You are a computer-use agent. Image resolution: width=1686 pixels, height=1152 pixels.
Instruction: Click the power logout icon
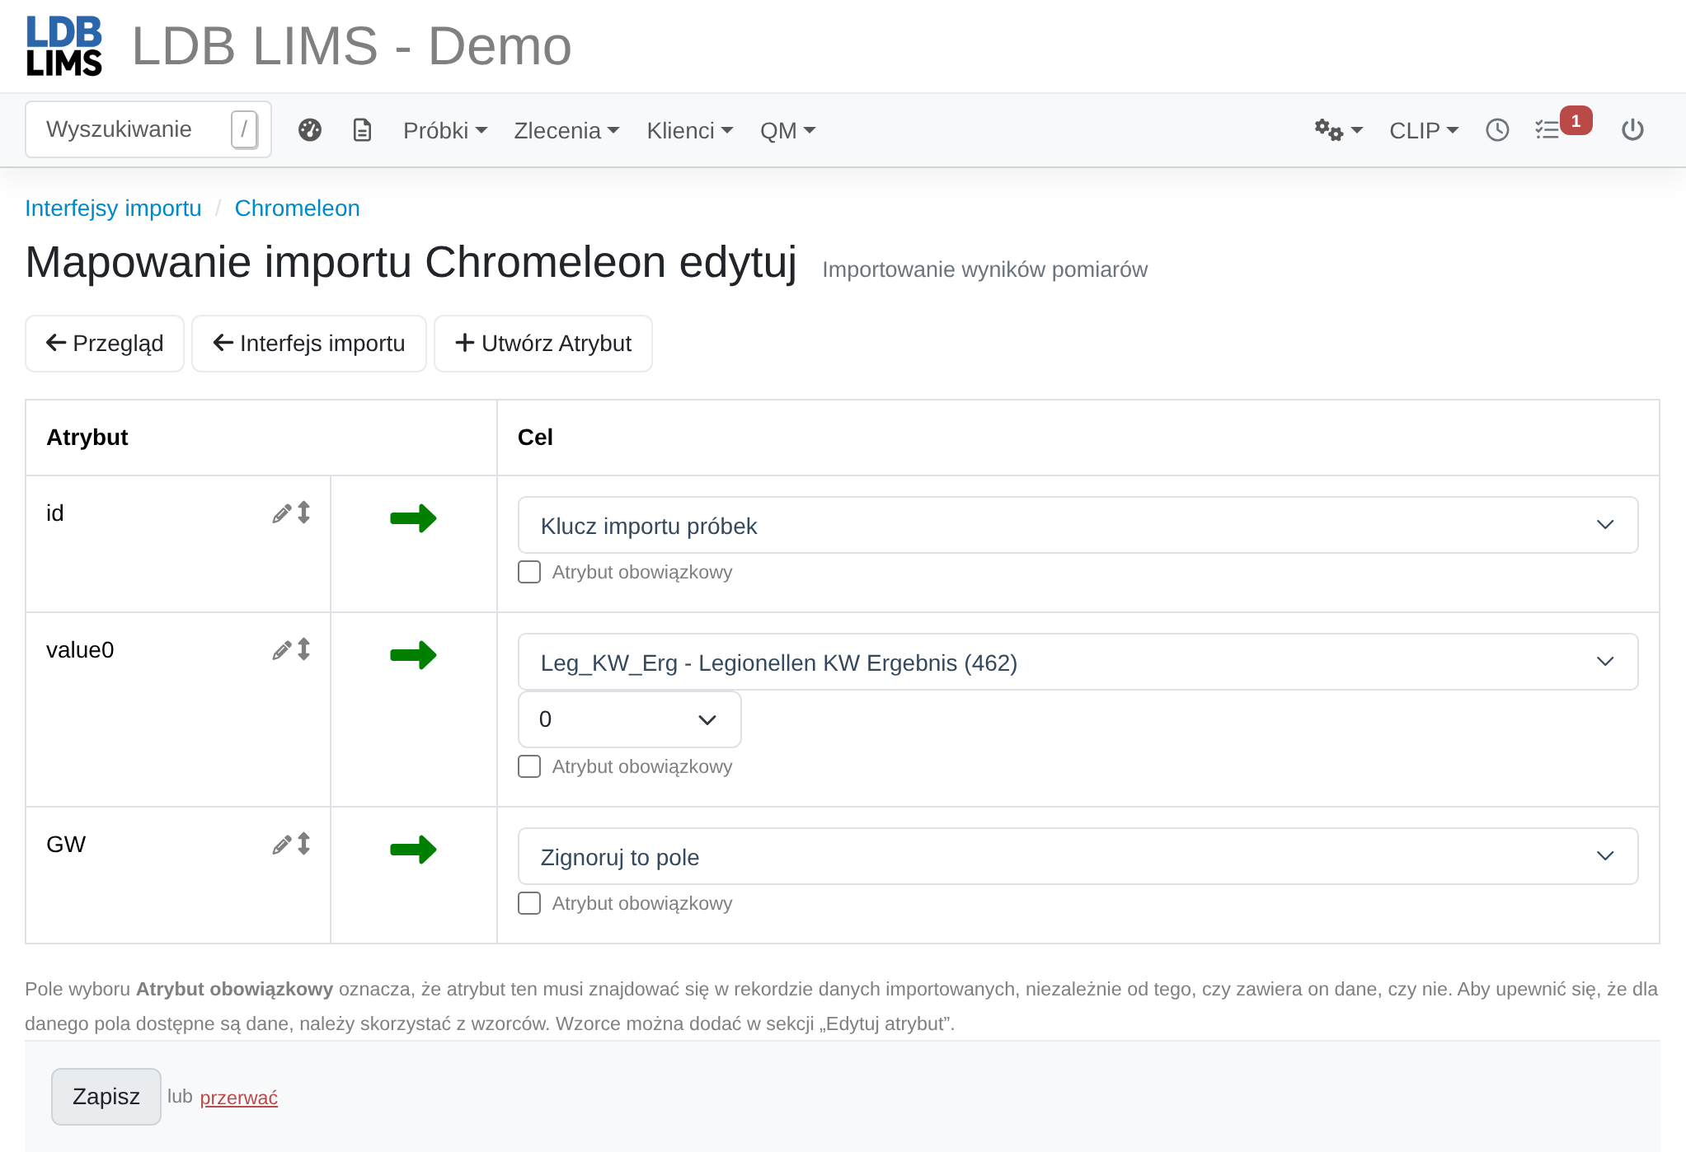[x=1632, y=130]
